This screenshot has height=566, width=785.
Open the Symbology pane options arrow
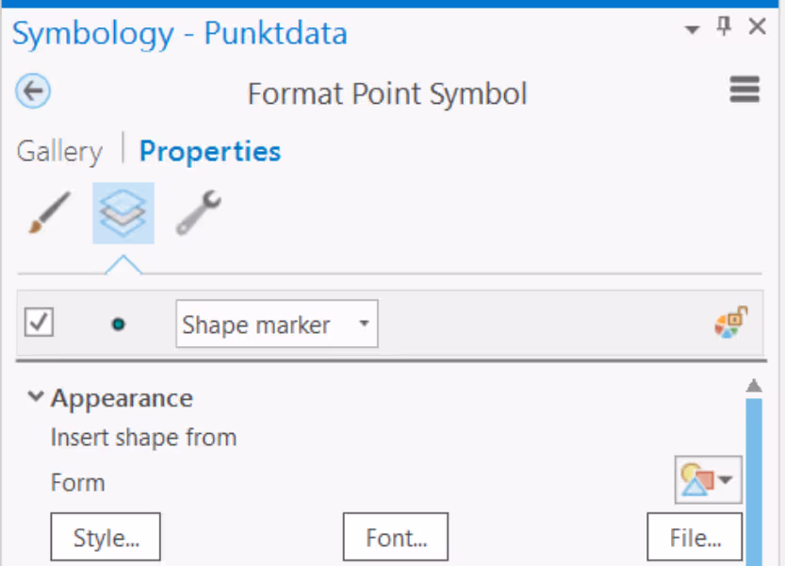tap(692, 29)
